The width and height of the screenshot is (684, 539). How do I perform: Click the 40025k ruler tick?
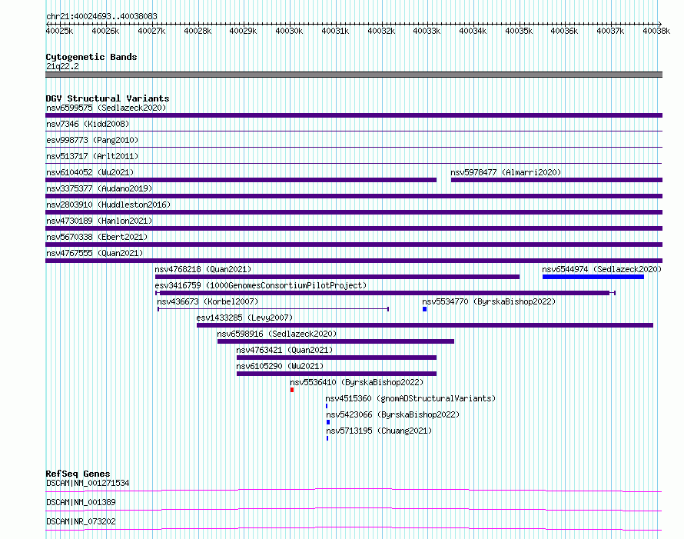(x=59, y=31)
